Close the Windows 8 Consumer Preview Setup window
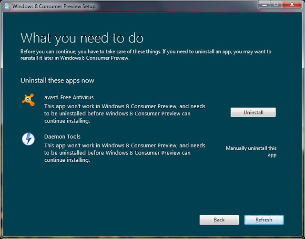 (292, 4)
